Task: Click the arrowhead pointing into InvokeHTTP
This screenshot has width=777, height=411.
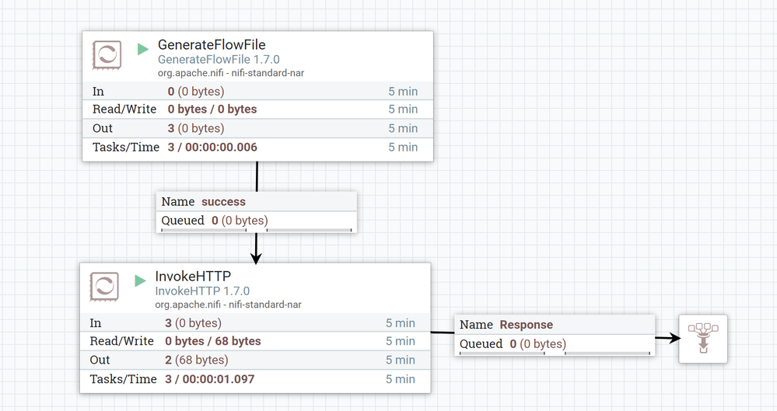Action: pyautogui.click(x=256, y=257)
